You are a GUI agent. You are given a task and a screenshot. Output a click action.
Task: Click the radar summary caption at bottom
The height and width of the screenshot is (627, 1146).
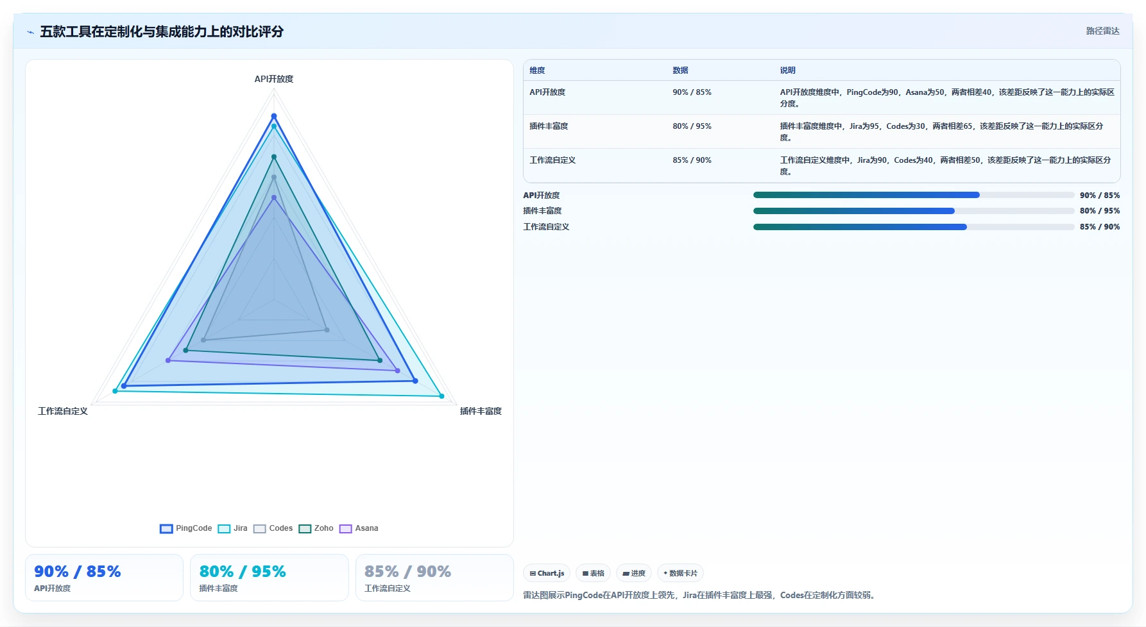pos(700,595)
